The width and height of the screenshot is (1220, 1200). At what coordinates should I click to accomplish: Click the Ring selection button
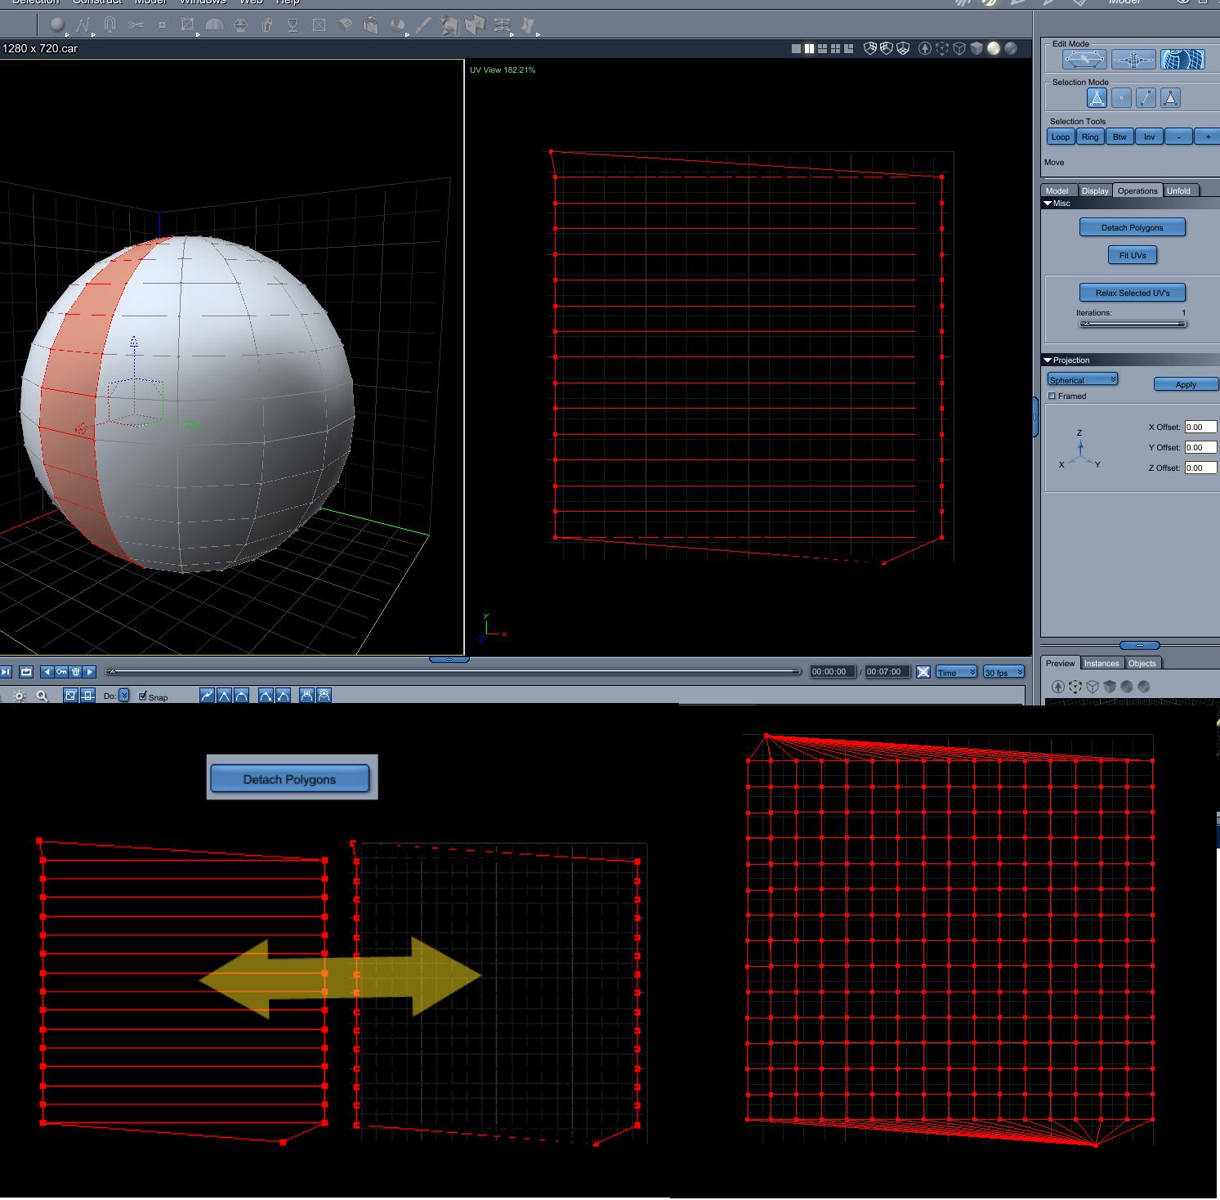coord(1090,137)
